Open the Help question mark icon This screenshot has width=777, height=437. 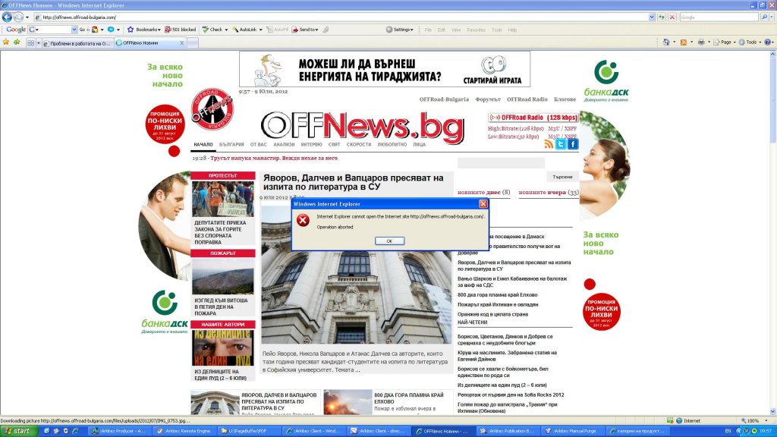point(768,42)
